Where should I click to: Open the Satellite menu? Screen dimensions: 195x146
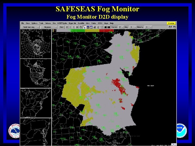pyautogui.click(x=81, y=23)
